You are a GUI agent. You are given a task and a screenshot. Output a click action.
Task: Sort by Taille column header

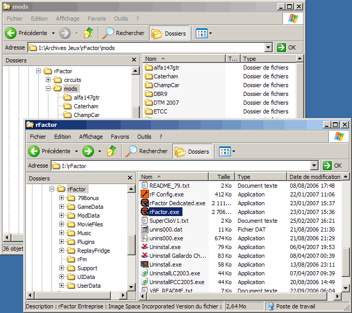222,177
